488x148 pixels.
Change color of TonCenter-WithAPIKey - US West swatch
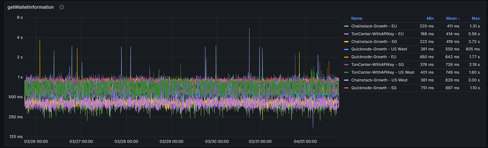click(x=346, y=73)
